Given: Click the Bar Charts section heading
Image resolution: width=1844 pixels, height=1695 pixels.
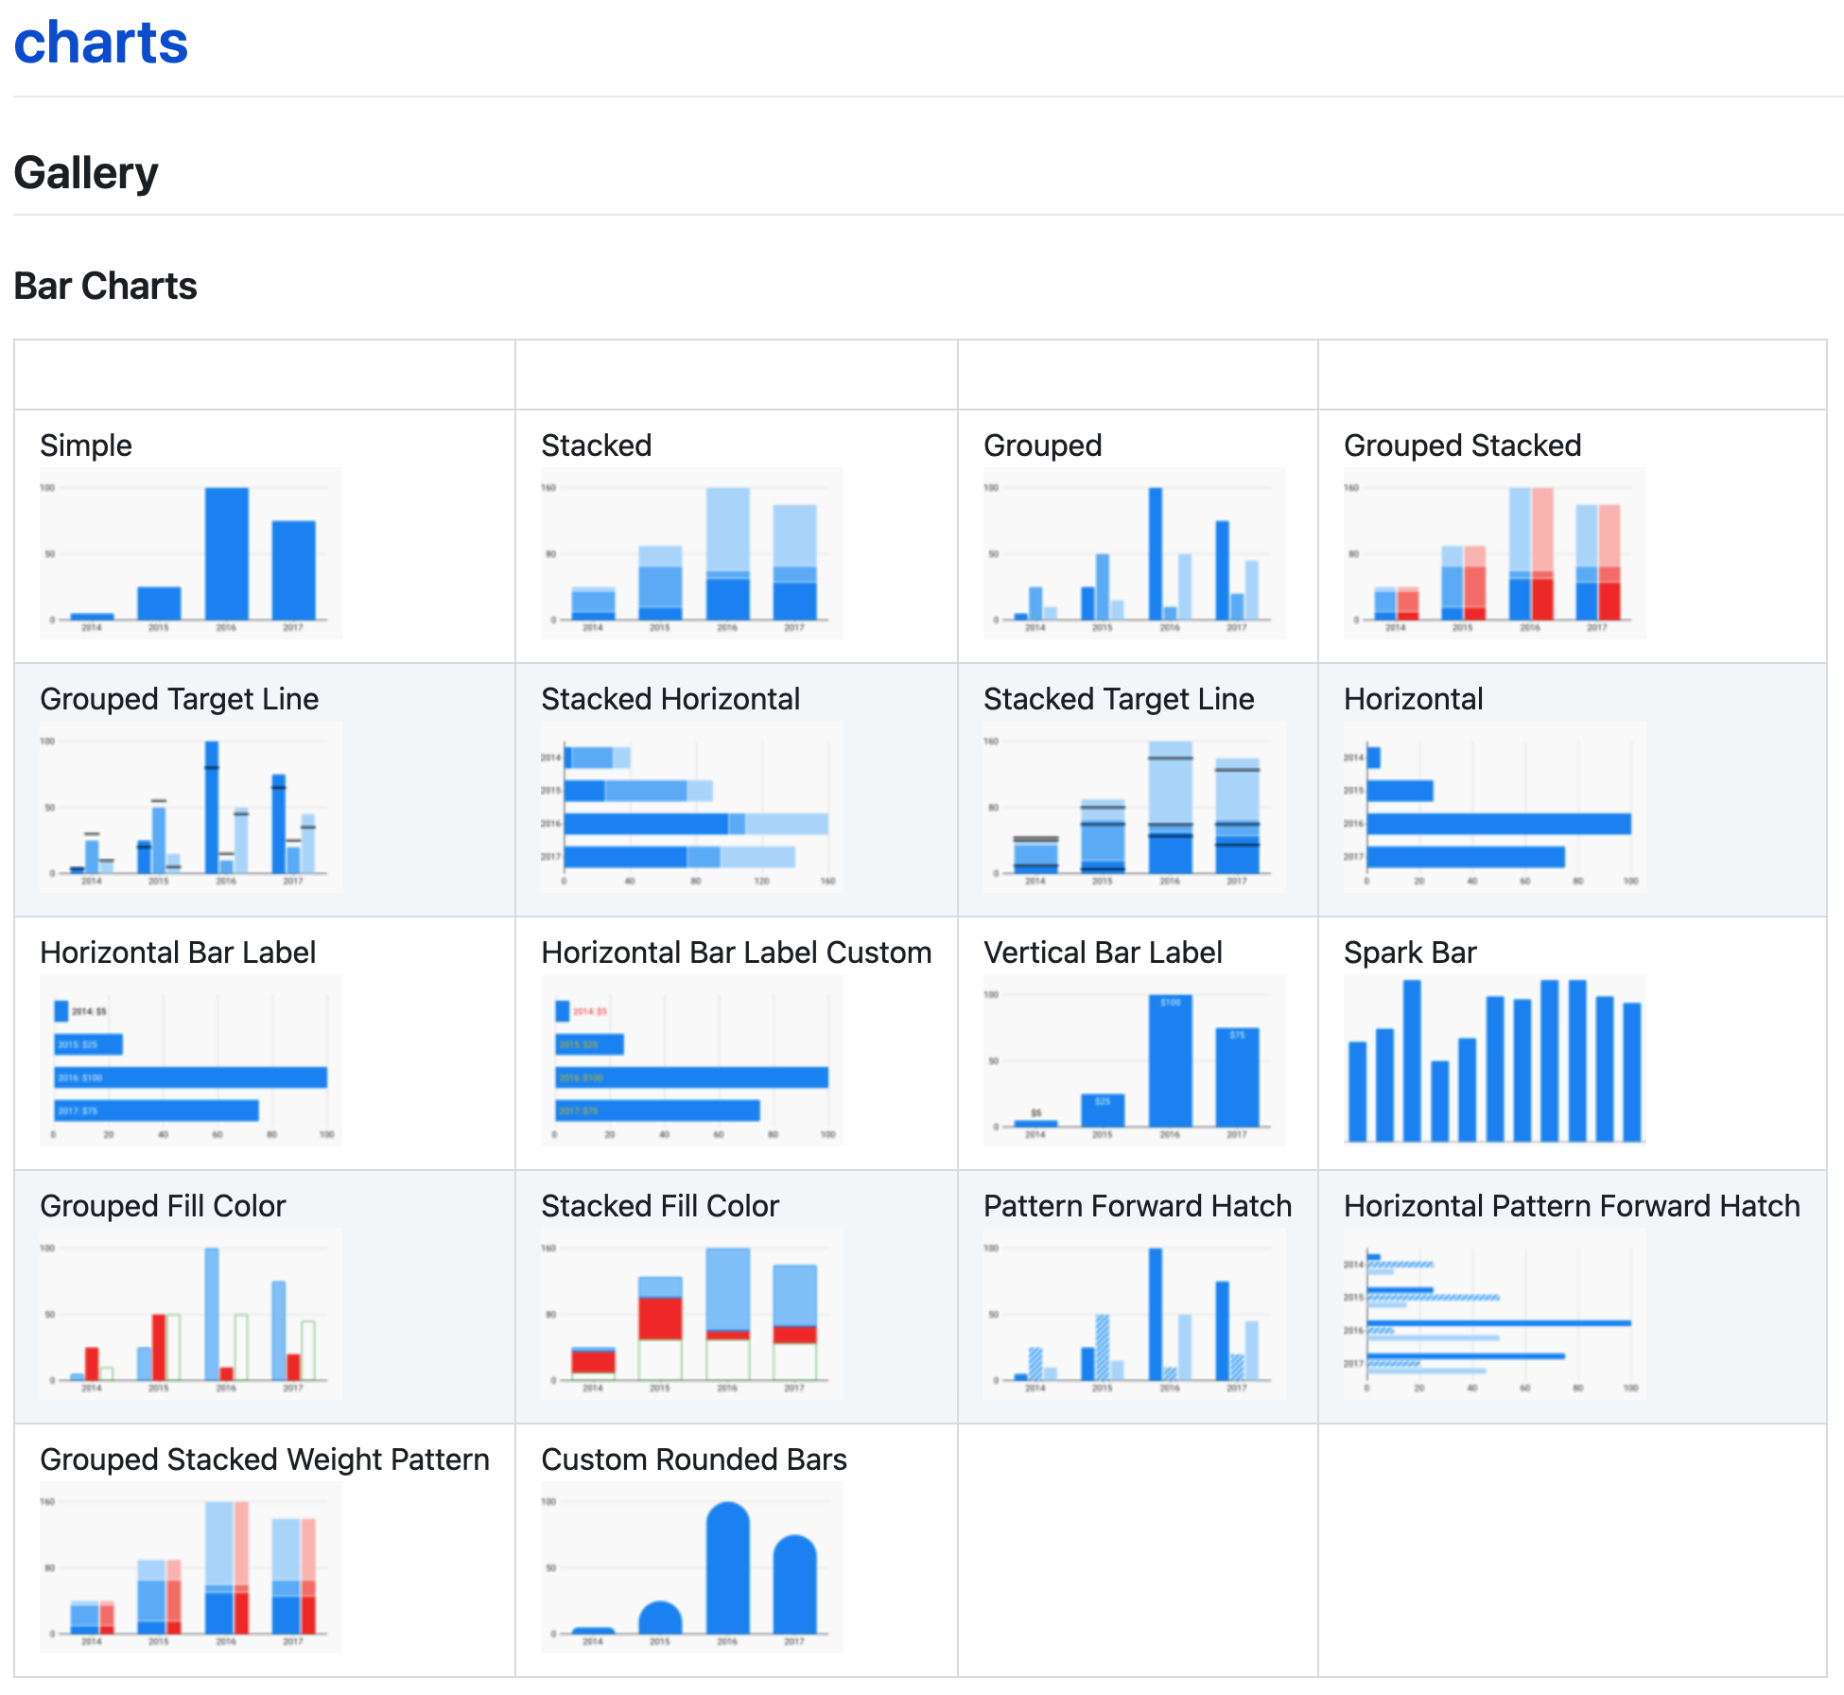Looking at the screenshot, I should point(105,286).
